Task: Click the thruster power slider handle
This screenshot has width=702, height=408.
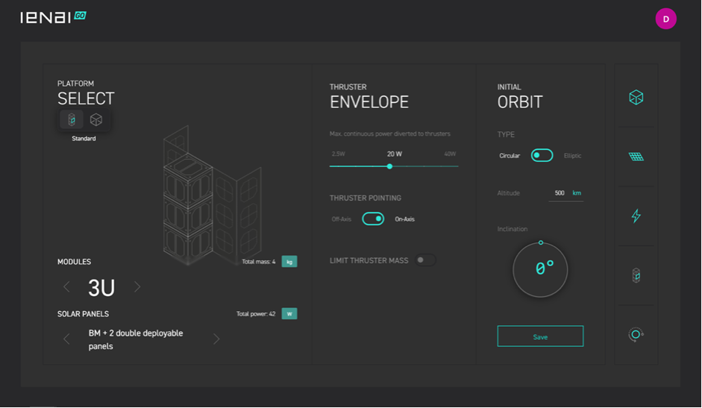Action: coord(389,166)
